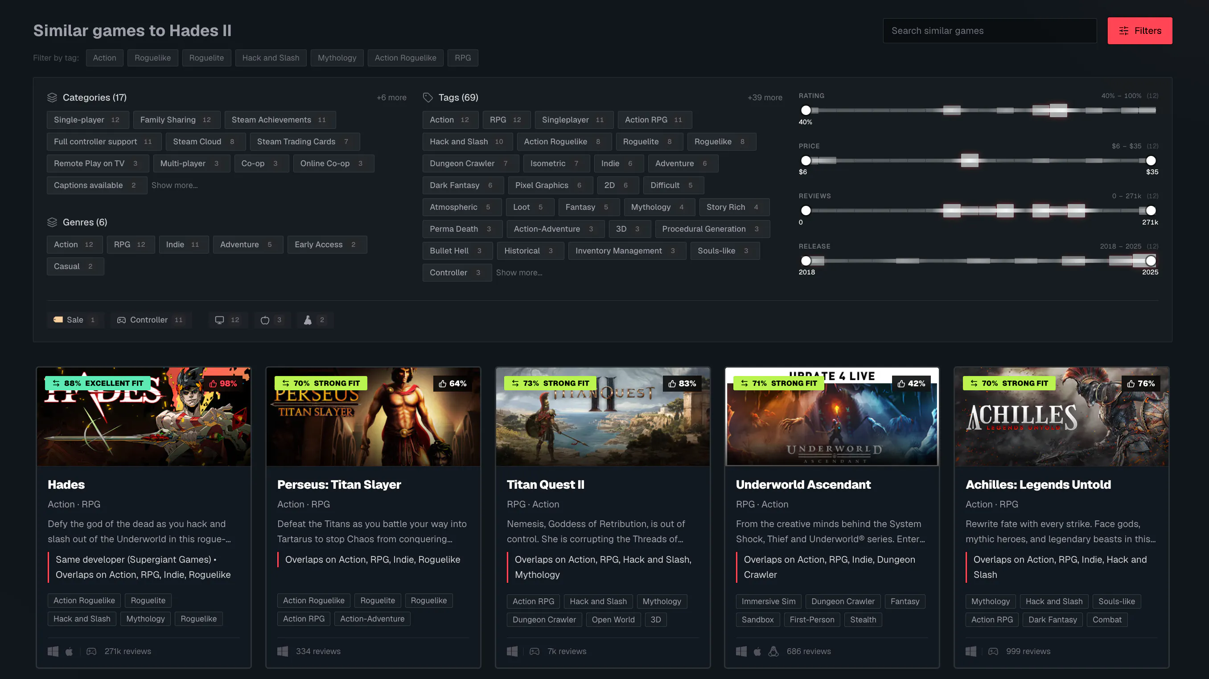
Task: Toggle the Pixel Graphics tag chip
Action: (551, 185)
